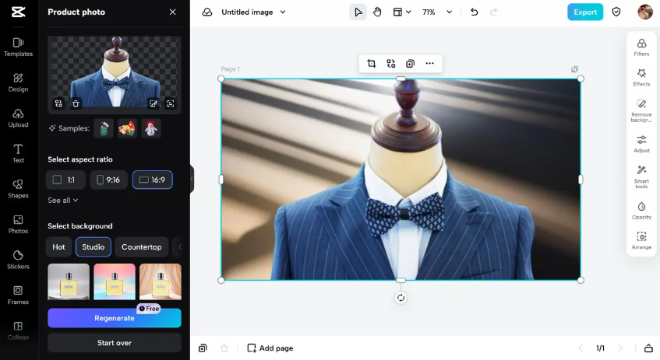Screen dimensions: 660x360
Task: Open the Stickers panel
Action: point(18,260)
